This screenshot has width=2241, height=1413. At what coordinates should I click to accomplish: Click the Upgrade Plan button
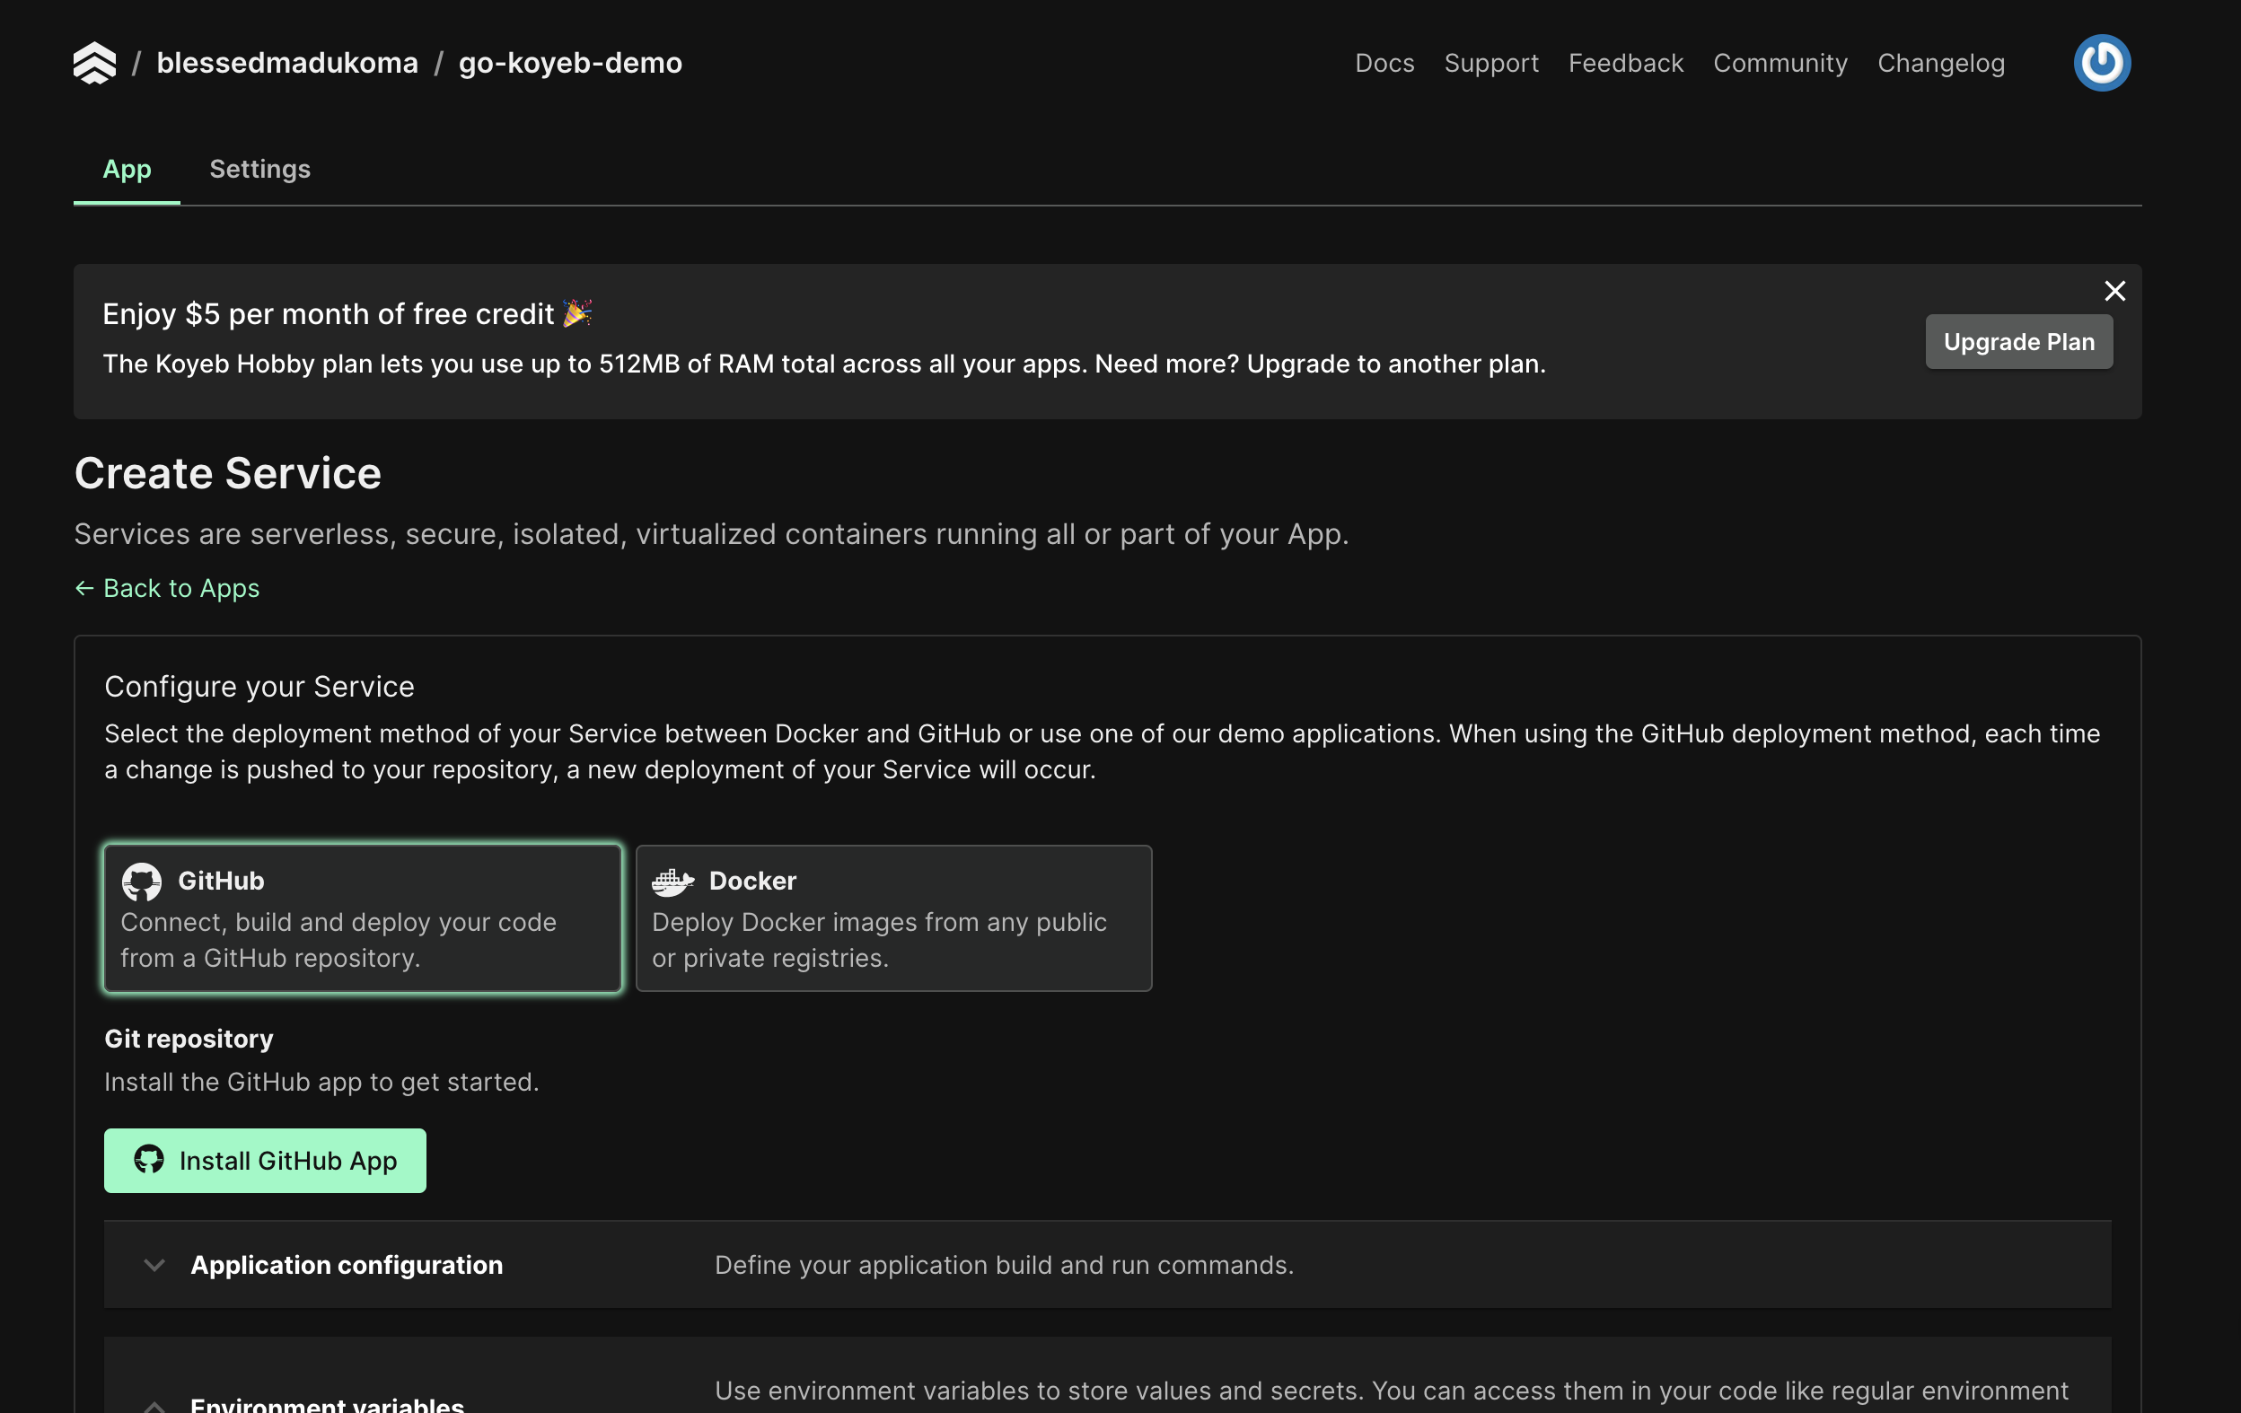[2018, 341]
